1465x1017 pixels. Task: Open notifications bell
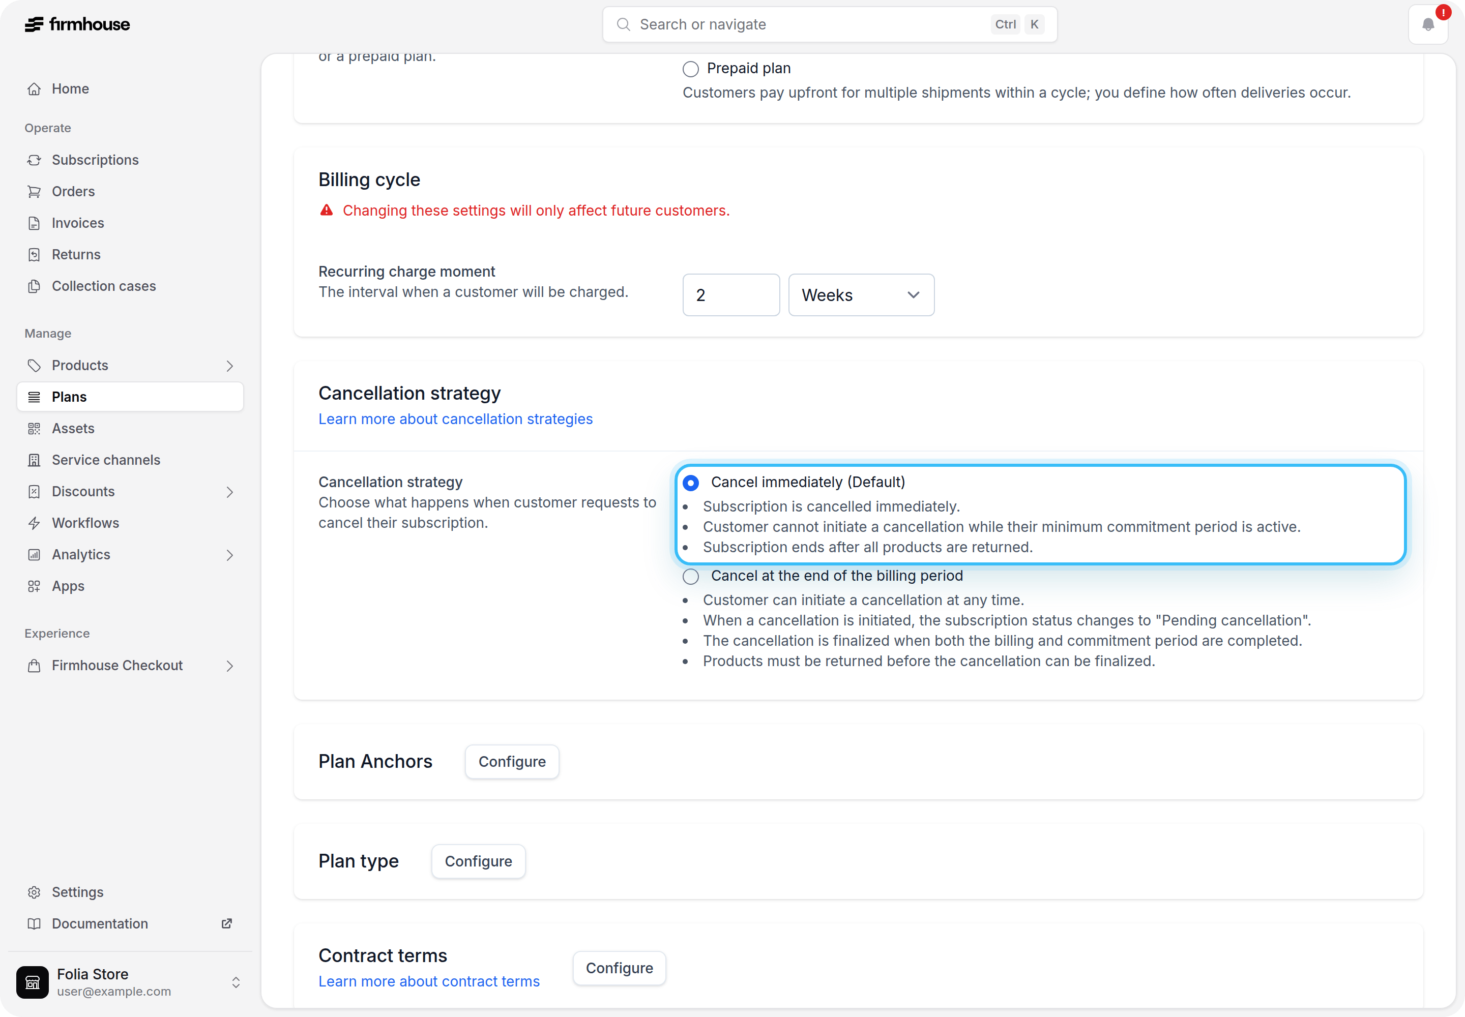pos(1428,25)
